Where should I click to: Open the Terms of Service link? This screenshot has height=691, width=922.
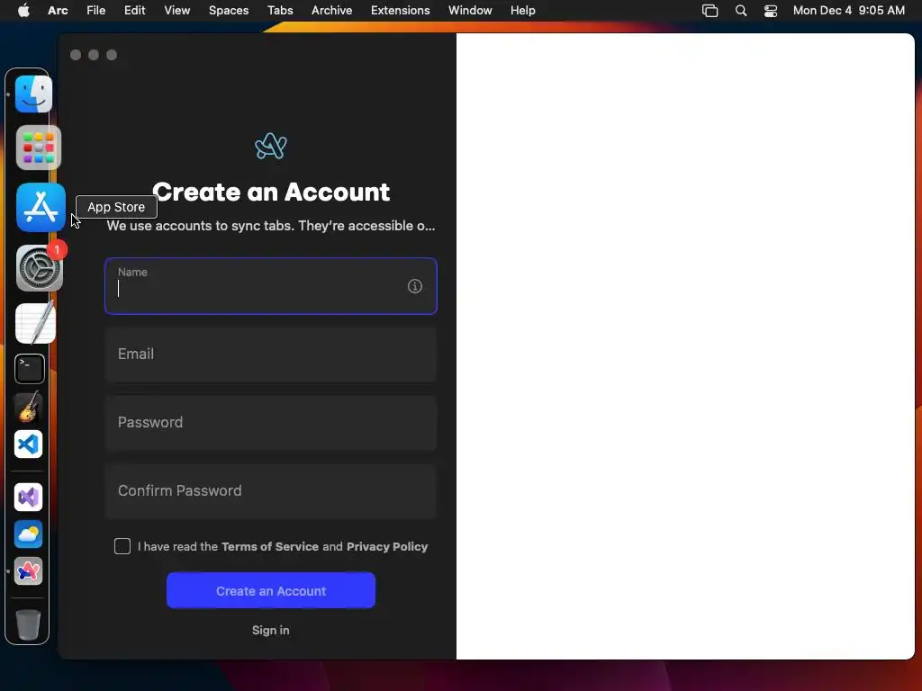270,546
